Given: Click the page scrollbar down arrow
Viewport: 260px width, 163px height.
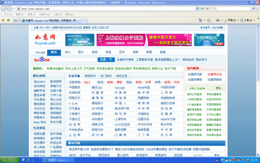Looking at the screenshot, I should [258, 155].
